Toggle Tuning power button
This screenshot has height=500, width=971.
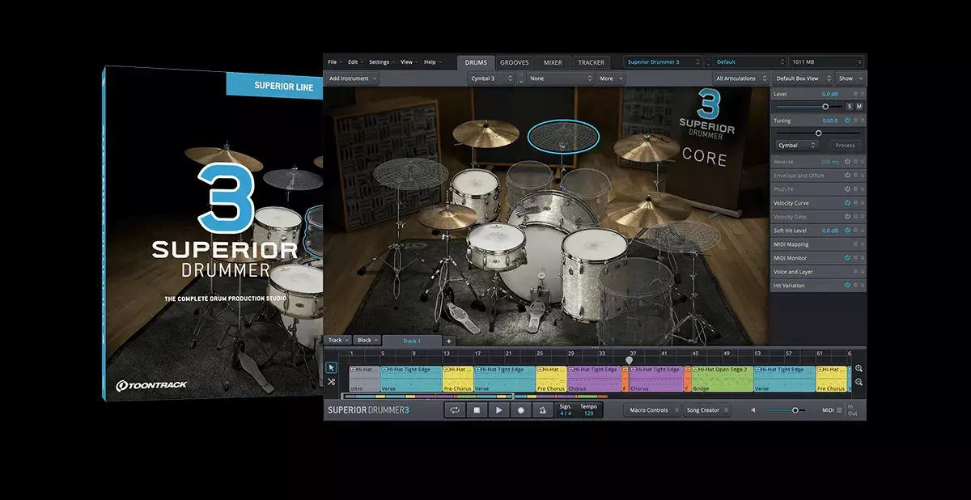coord(847,121)
